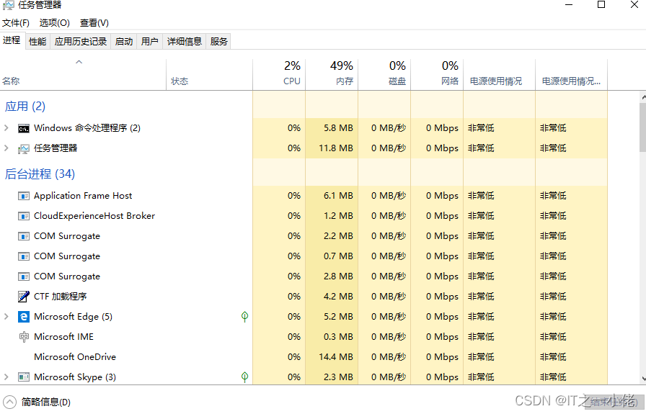The width and height of the screenshot is (646, 414).
Task: Click the green leaf icon beside Microsoft Edge
Action: pyautogui.click(x=244, y=317)
